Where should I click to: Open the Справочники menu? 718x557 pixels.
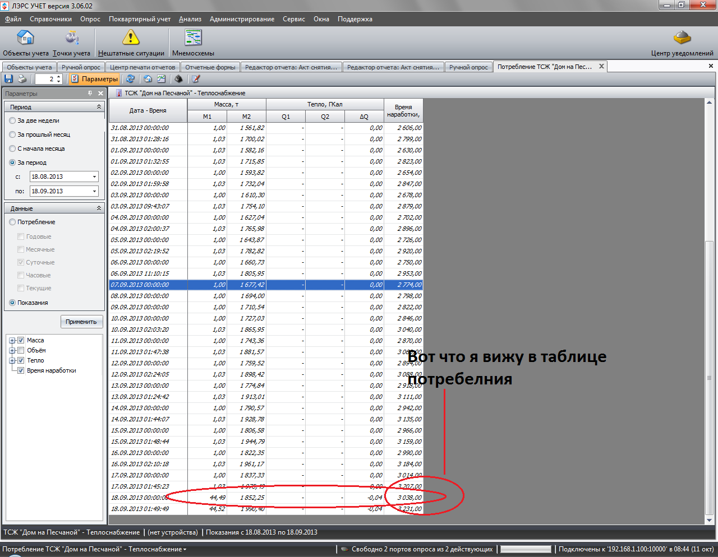[x=50, y=19]
